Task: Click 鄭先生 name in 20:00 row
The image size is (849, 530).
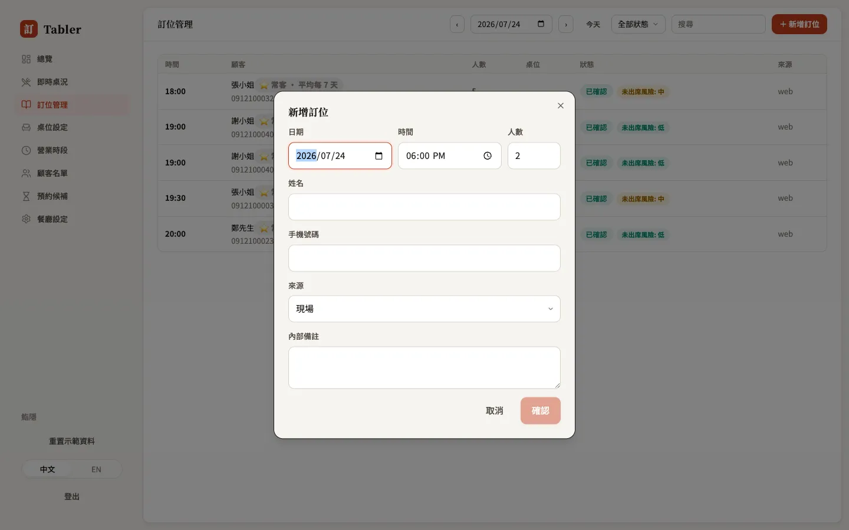Action: pyautogui.click(x=242, y=228)
